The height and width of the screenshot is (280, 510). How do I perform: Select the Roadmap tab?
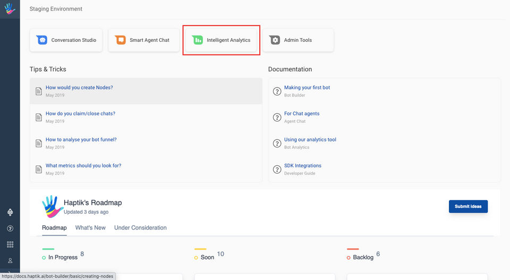[x=54, y=228]
